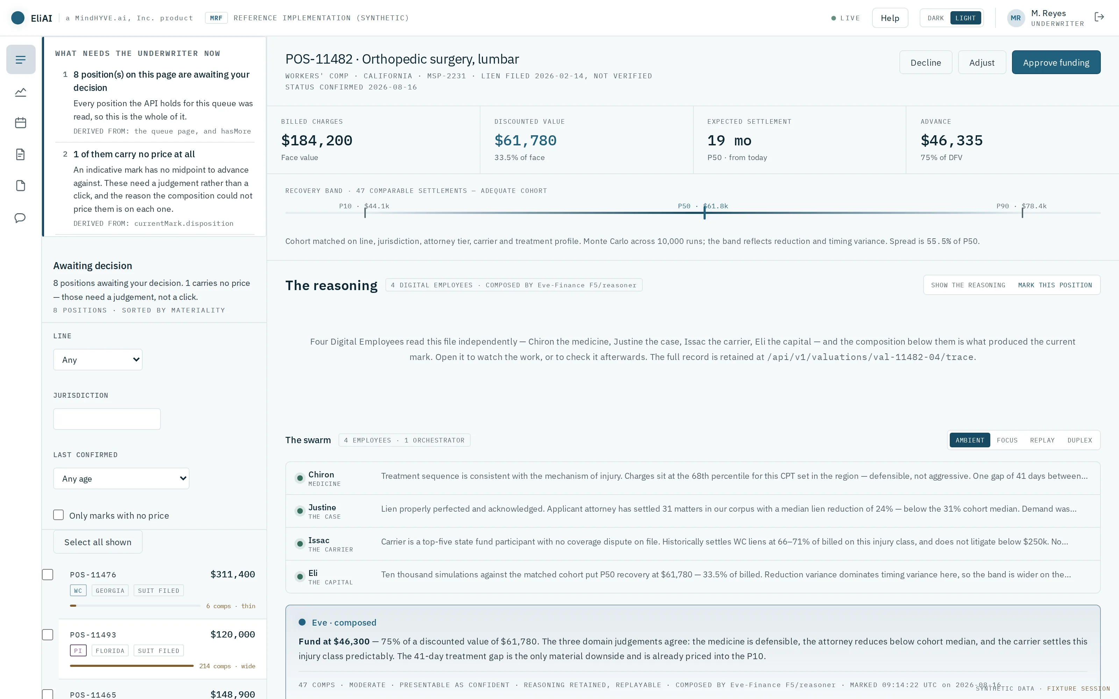
Task: Click the P90 marker on recovery band
Action: pos(1022,212)
